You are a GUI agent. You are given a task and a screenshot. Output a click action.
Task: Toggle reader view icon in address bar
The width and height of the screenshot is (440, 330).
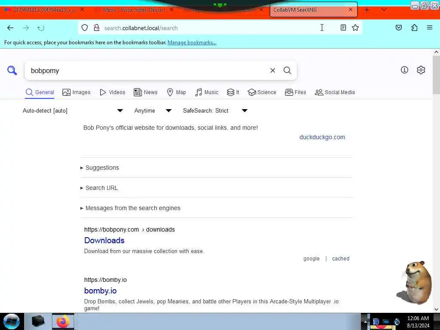(x=343, y=27)
